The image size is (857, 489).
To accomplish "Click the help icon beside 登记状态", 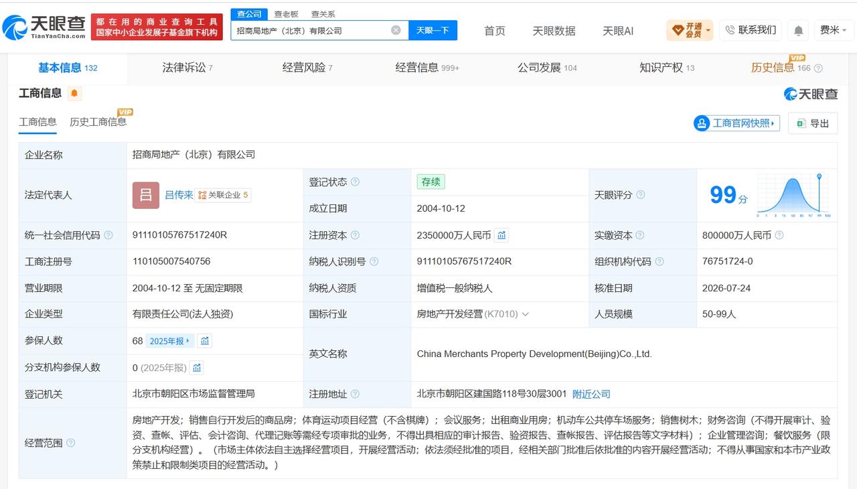I will [x=355, y=182].
